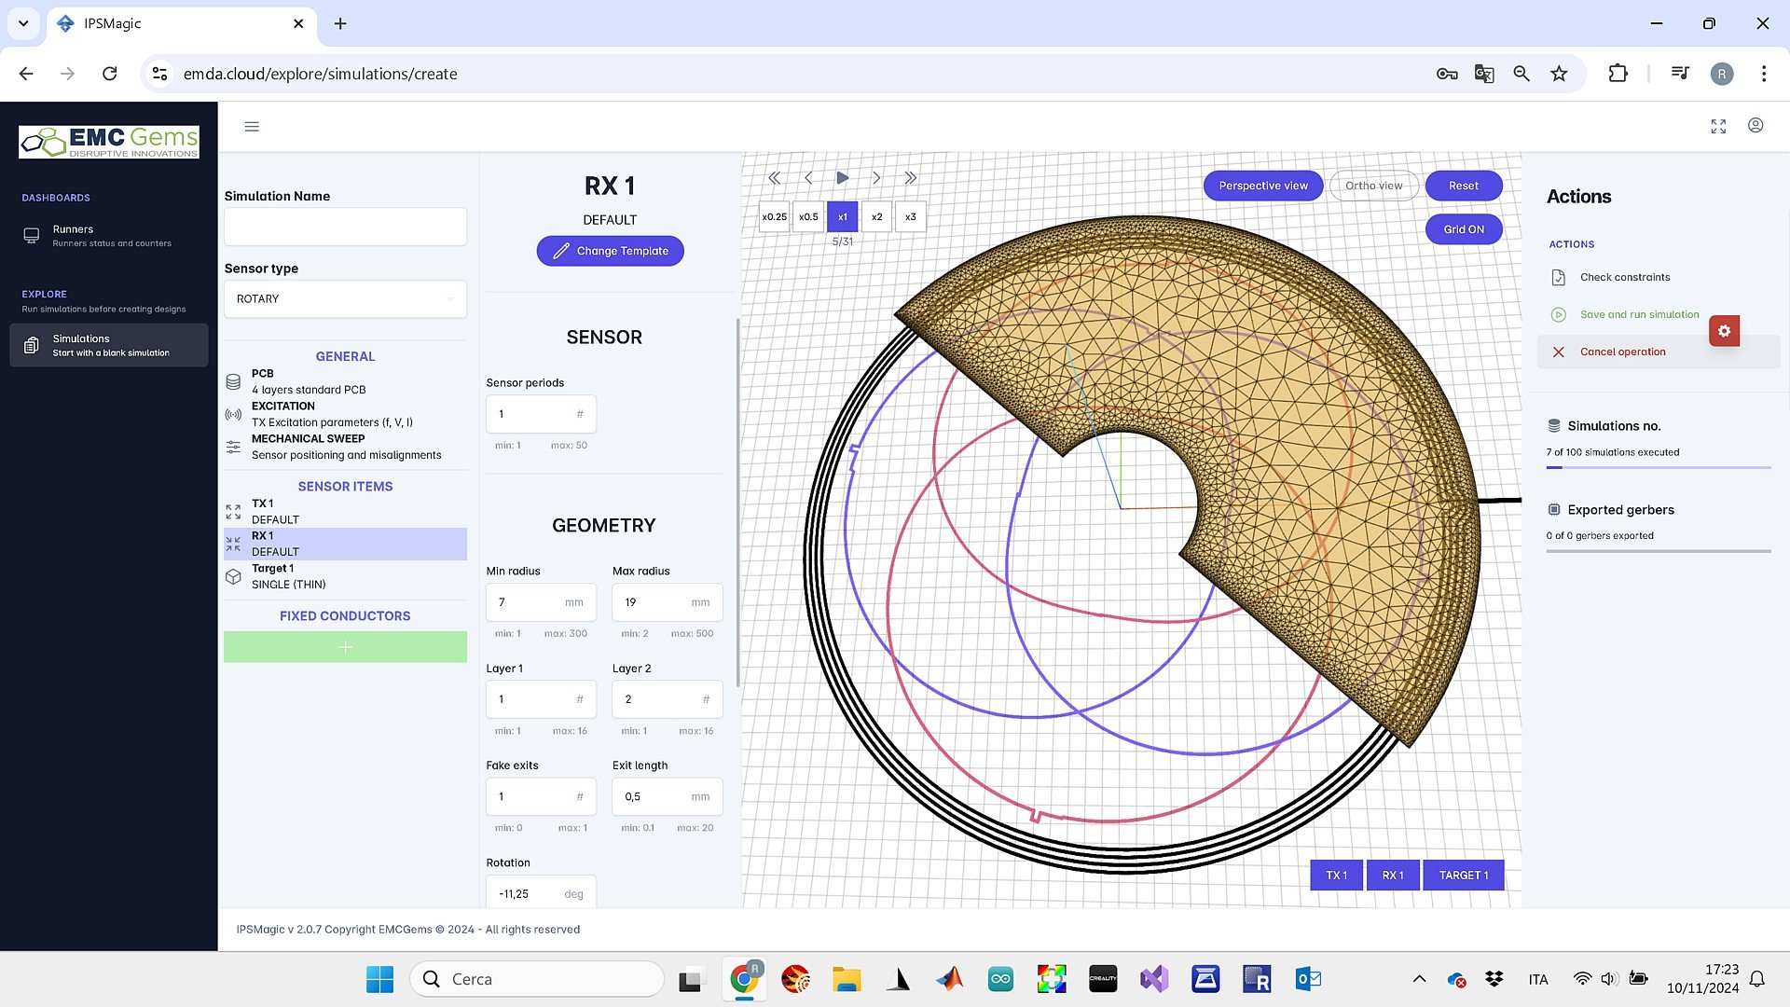Screen dimensions: 1790x1007
Task: Enter fullscreen with expand icon
Action: click(1718, 126)
